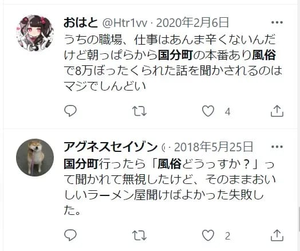Open more options for アグネスセイゾン's tweet
The width and height of the screenshot is (300, 251).
point(277,147)
